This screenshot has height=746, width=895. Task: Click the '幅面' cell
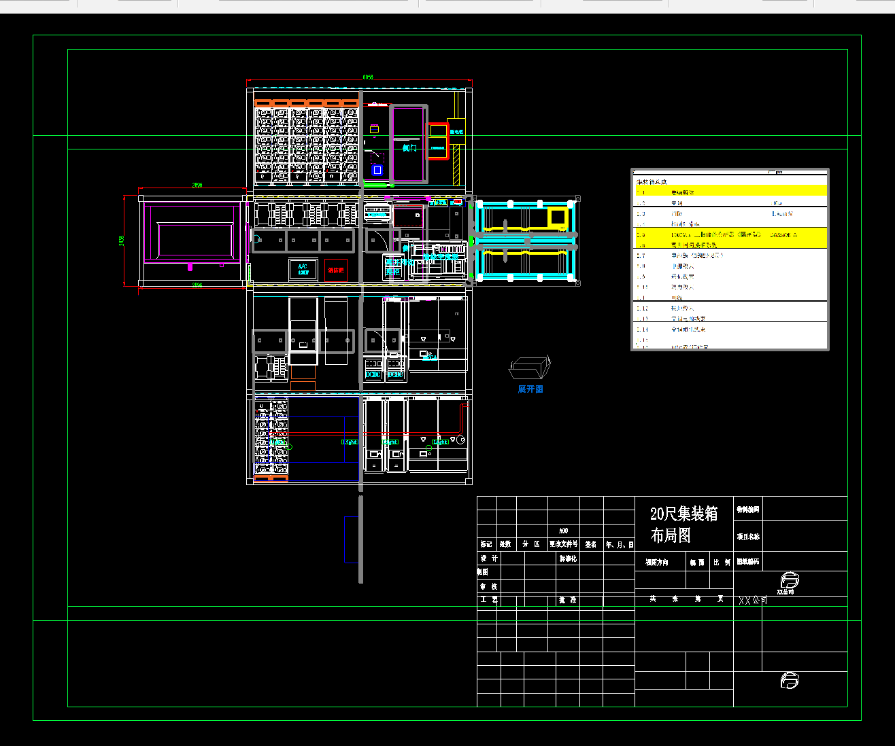pos(697,563)
